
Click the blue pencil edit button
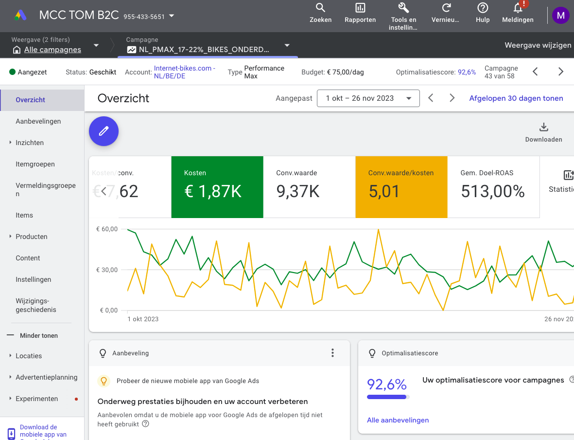[x=104, y=131]
